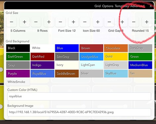156x124 pixels.
Task: Pick the Green background swatch
Action: (140, 57)
